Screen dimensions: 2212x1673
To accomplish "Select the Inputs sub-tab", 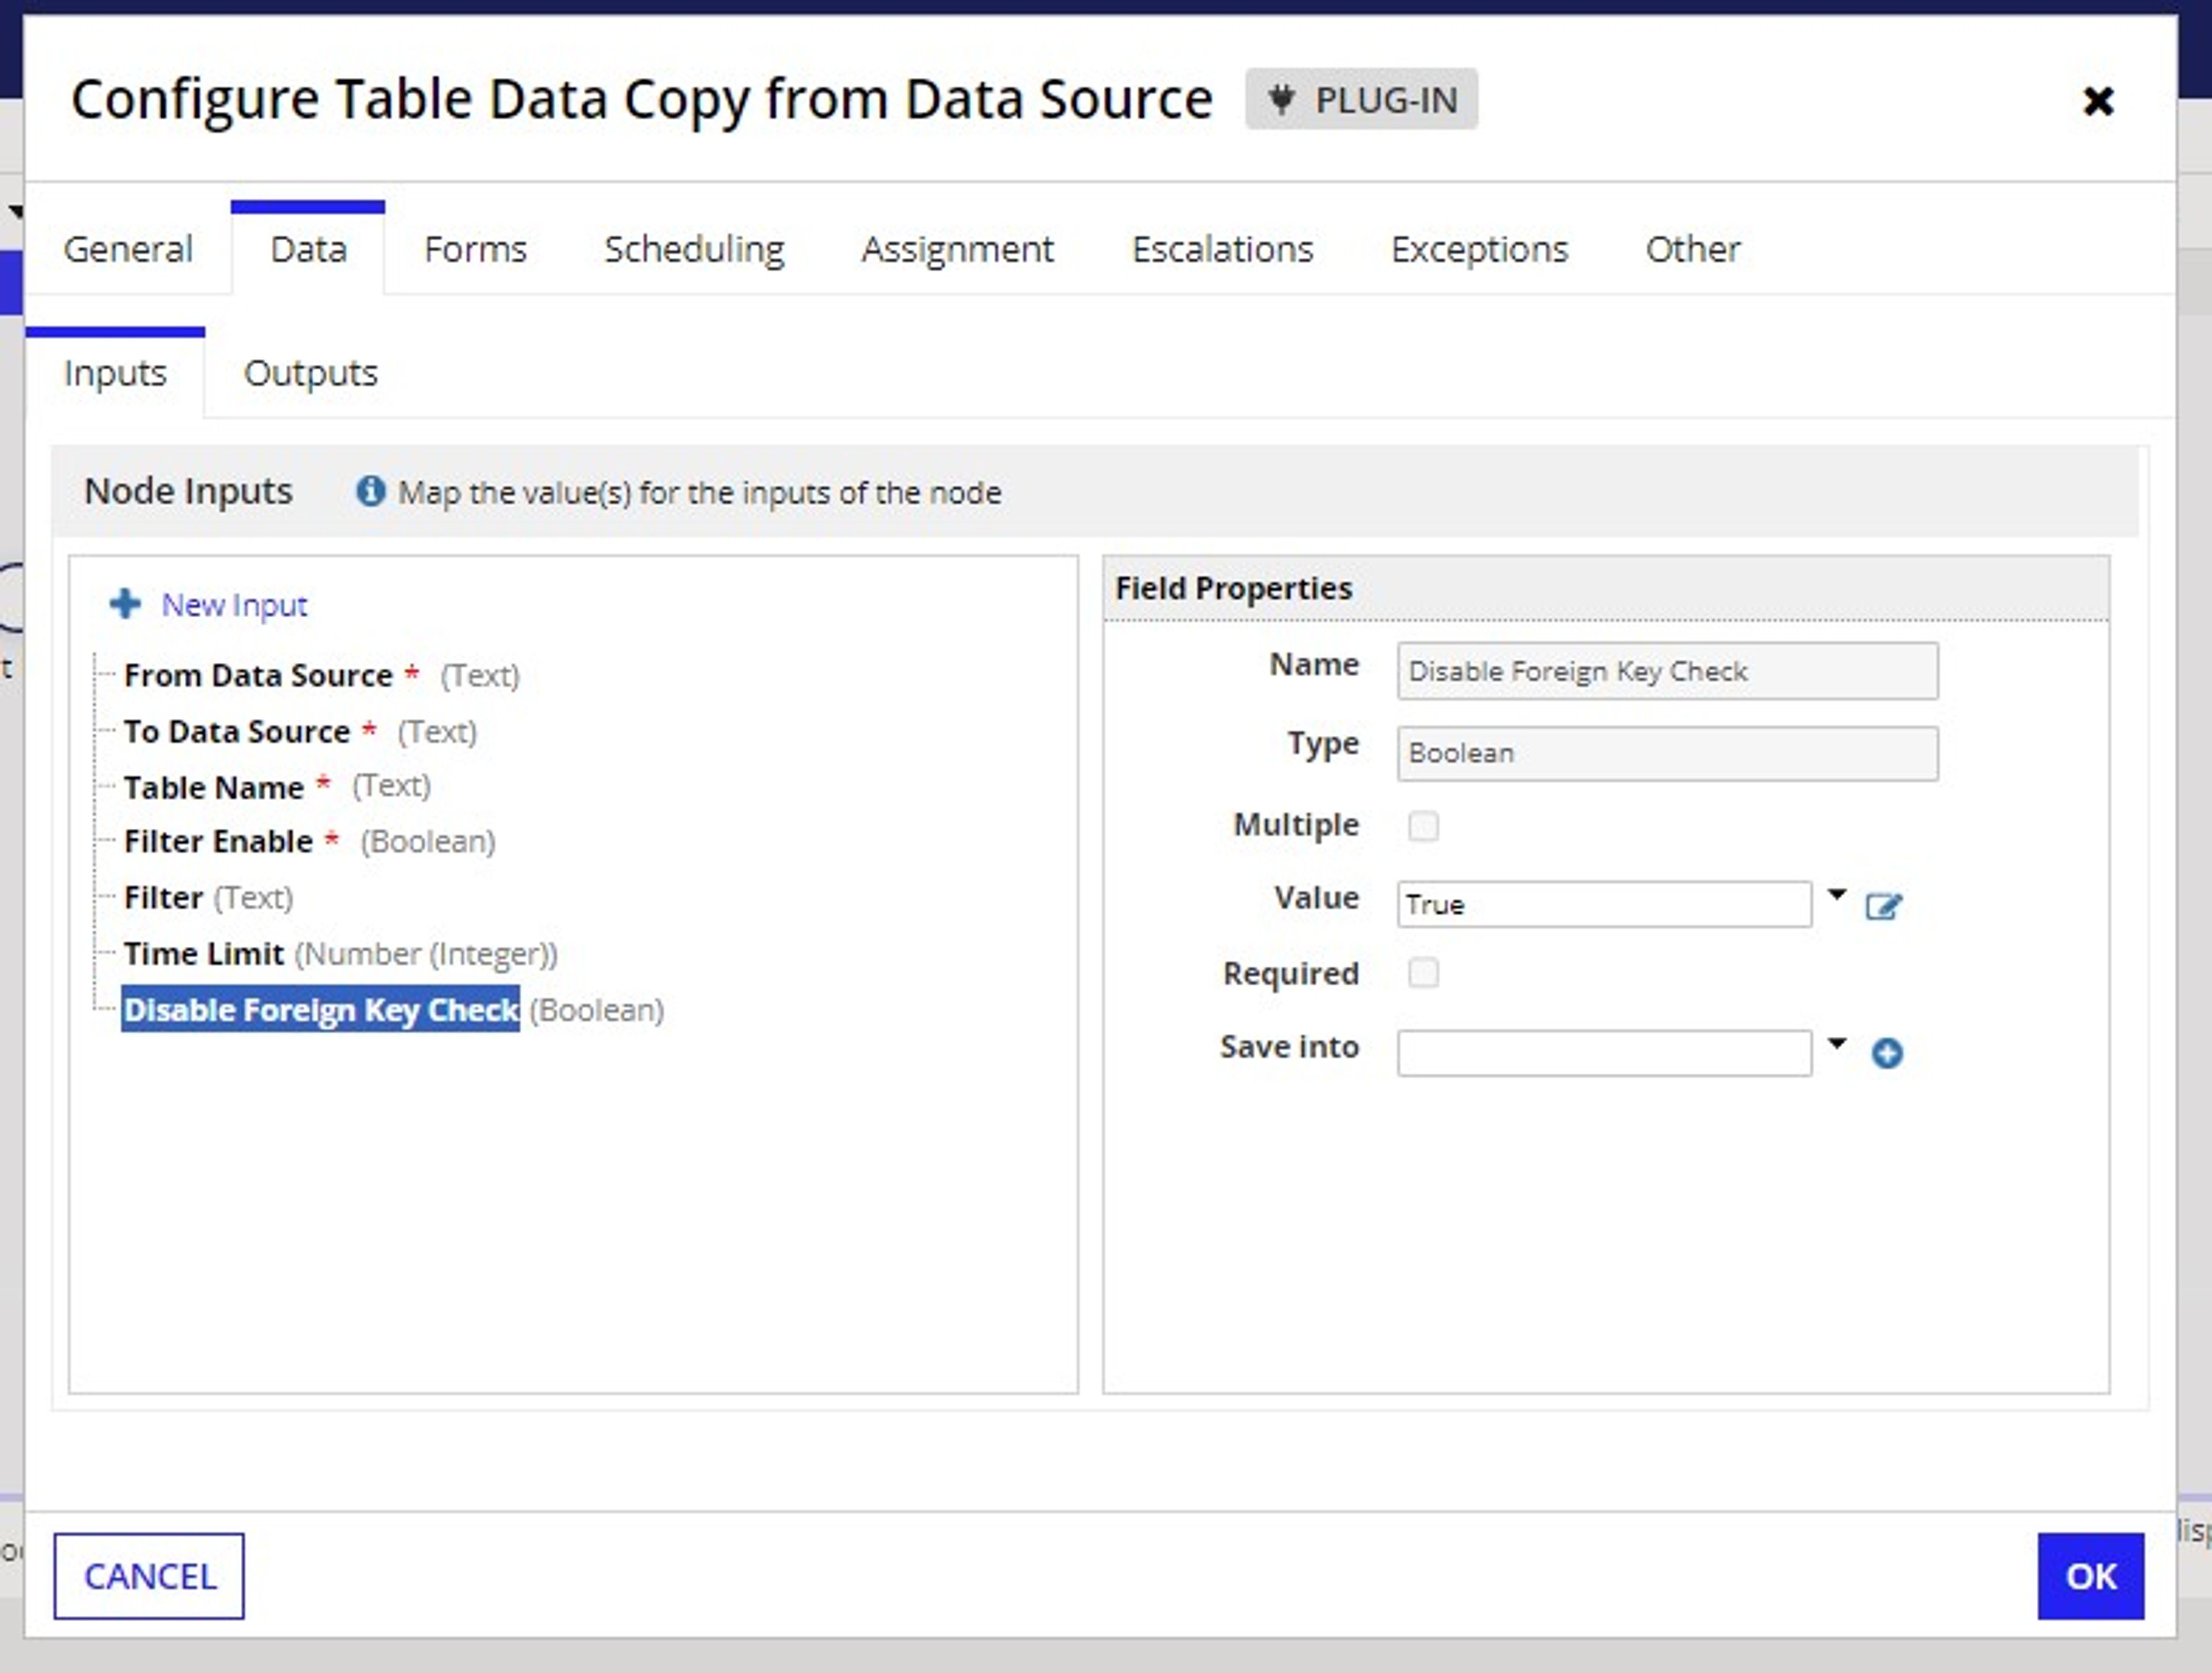I will (x=115, y=373).
